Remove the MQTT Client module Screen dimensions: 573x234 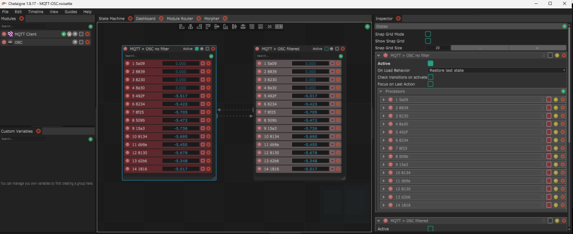(87, 34)
